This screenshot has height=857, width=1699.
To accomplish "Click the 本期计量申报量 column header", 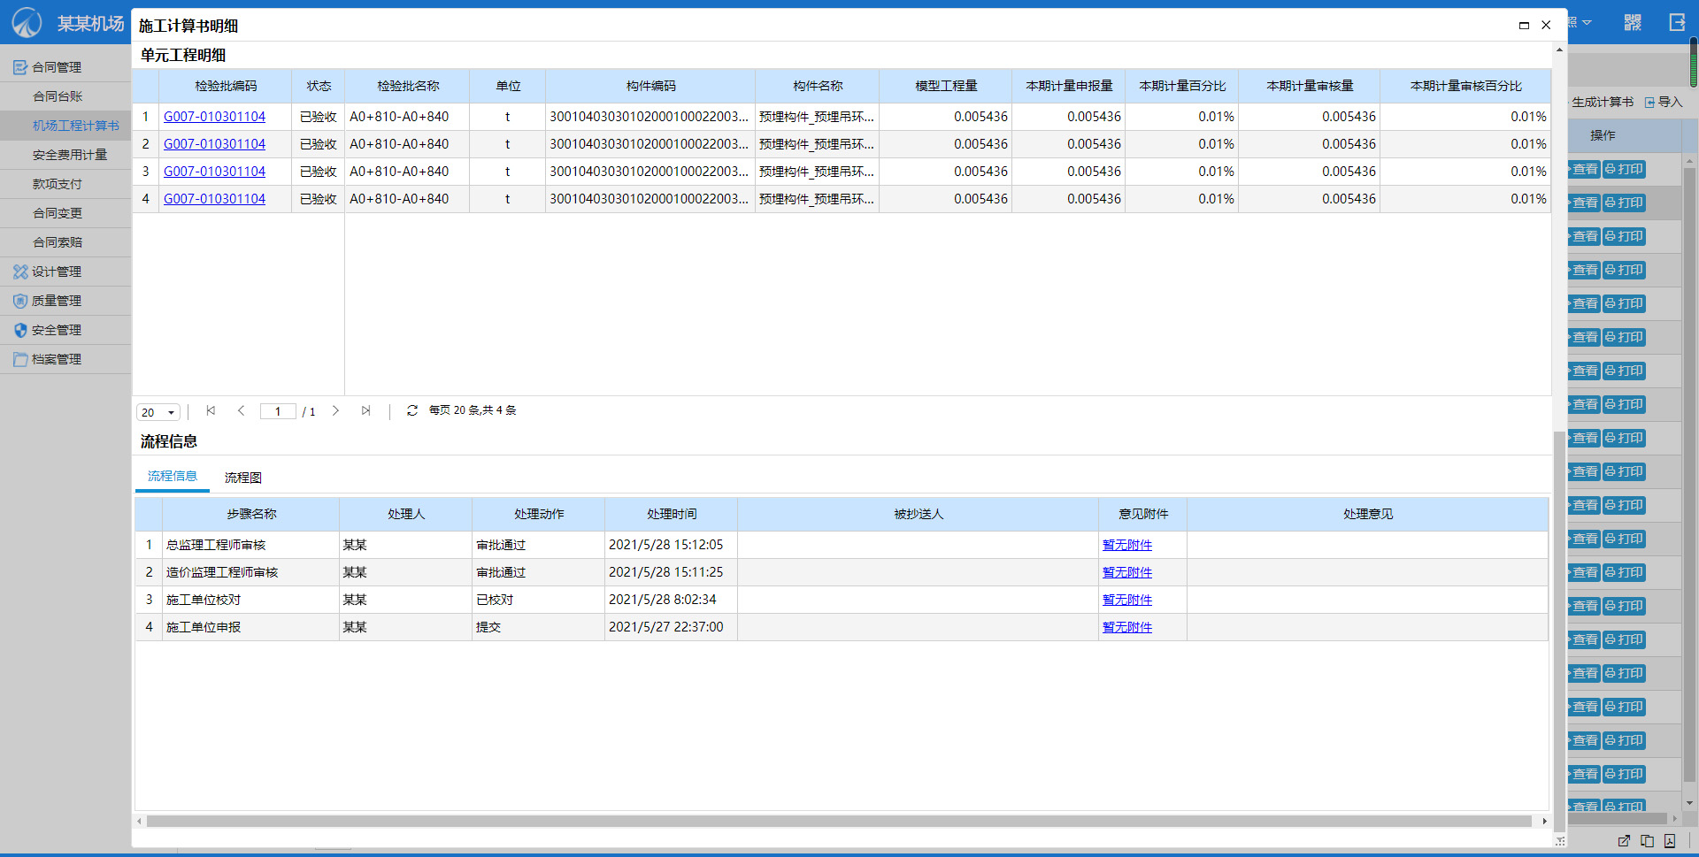I will click(x=1069, y=86).
